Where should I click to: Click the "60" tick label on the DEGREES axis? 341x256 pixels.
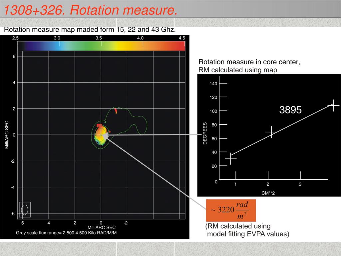click(x=214, y=139)
